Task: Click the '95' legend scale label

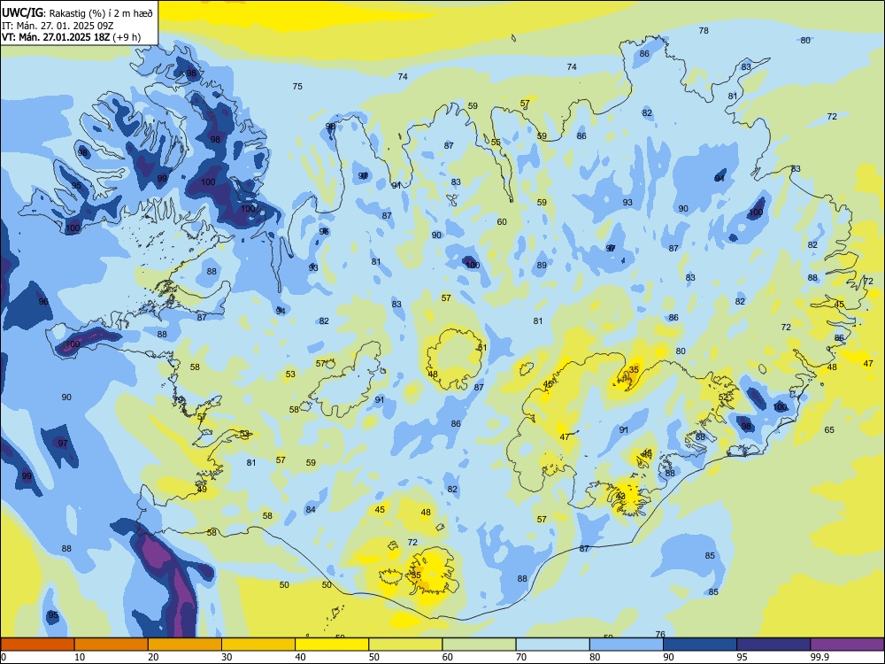Action: [x=742, y=657]
